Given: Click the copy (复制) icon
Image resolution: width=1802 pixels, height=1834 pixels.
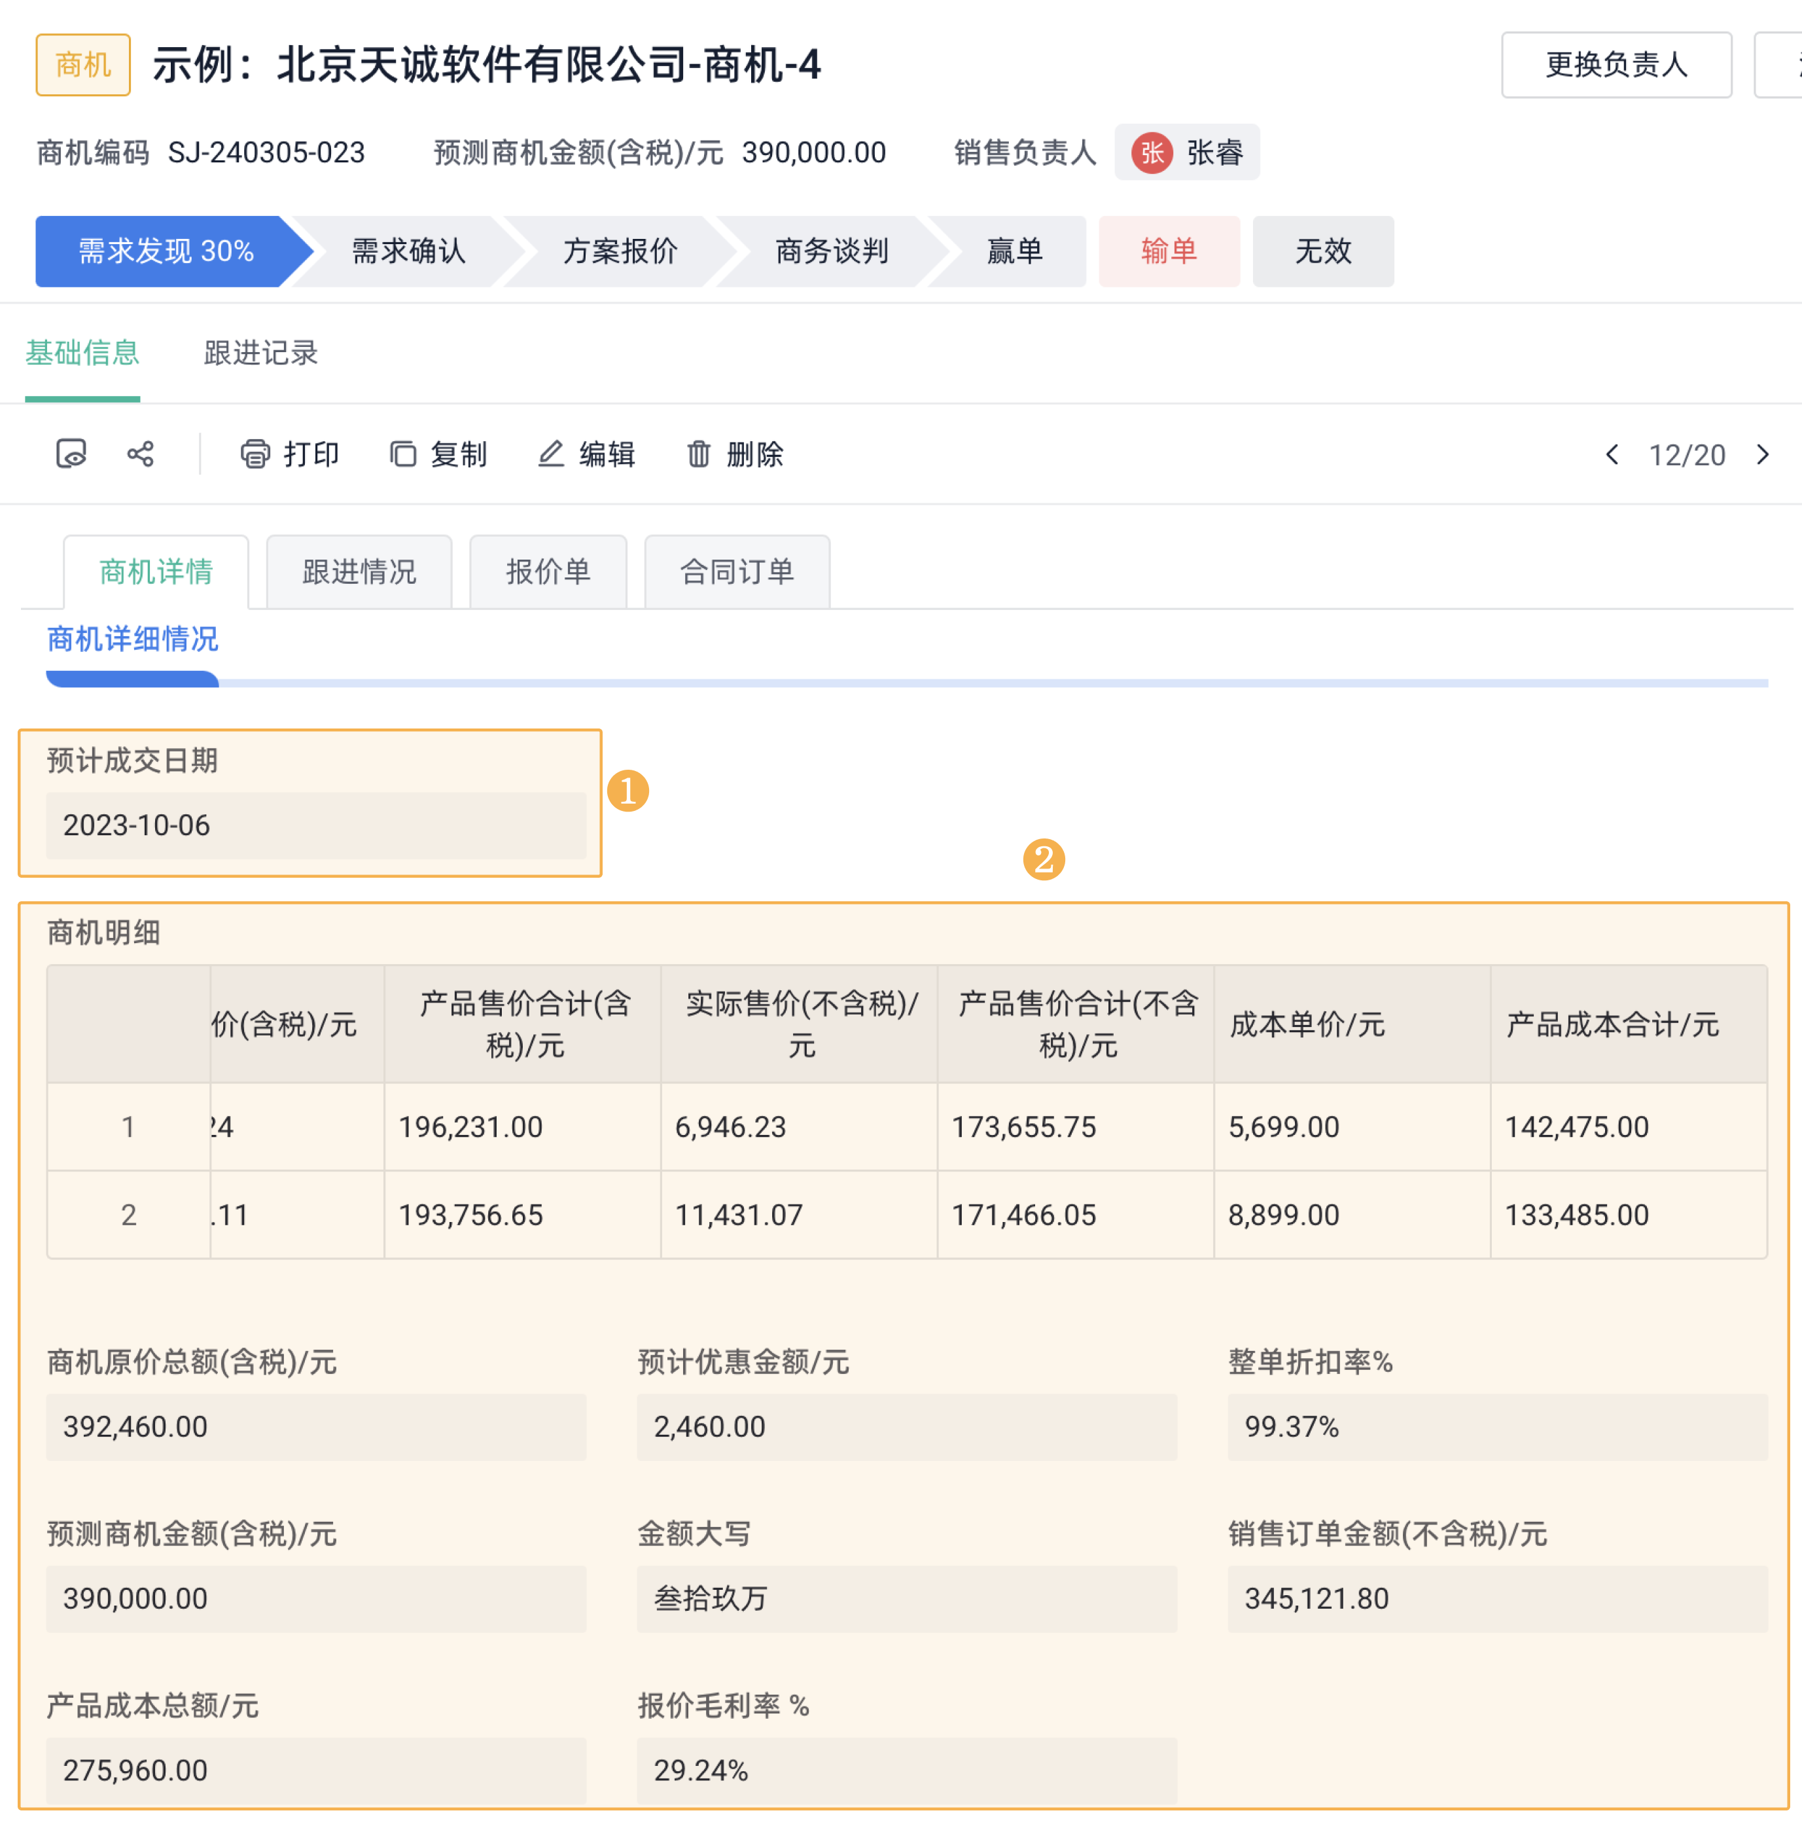Looking at the screenshot, I should pos(403,454).
